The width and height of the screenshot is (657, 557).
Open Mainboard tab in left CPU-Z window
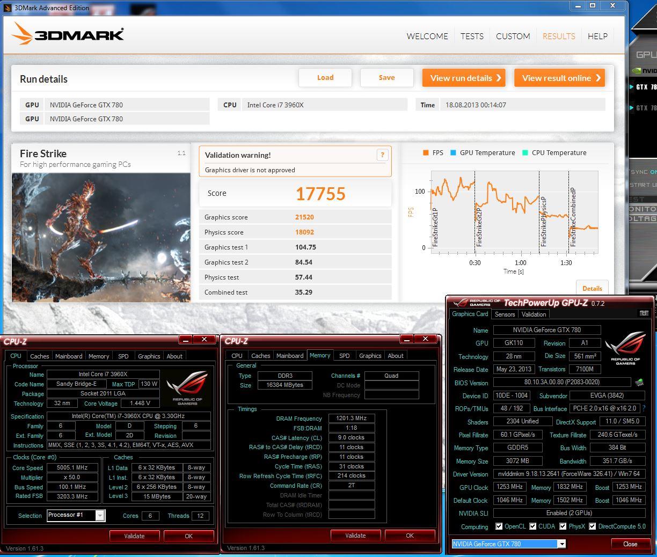[x=69, y=356]
